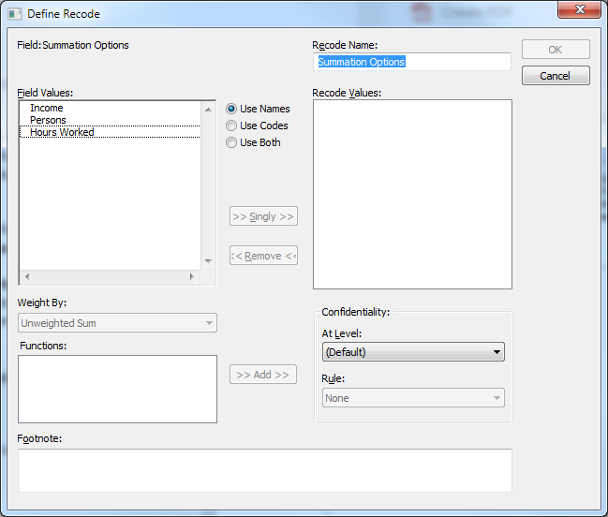The height and width of the screenshot is (517, 608).
Task: Click right arrow of Field Values horizontal scrollbar
Action: pos(193,277)
